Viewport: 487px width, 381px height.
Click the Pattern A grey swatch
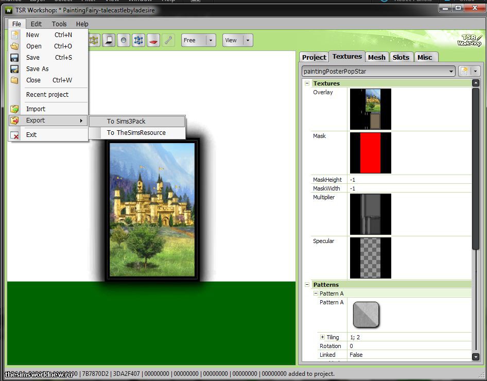coord(366,315)
